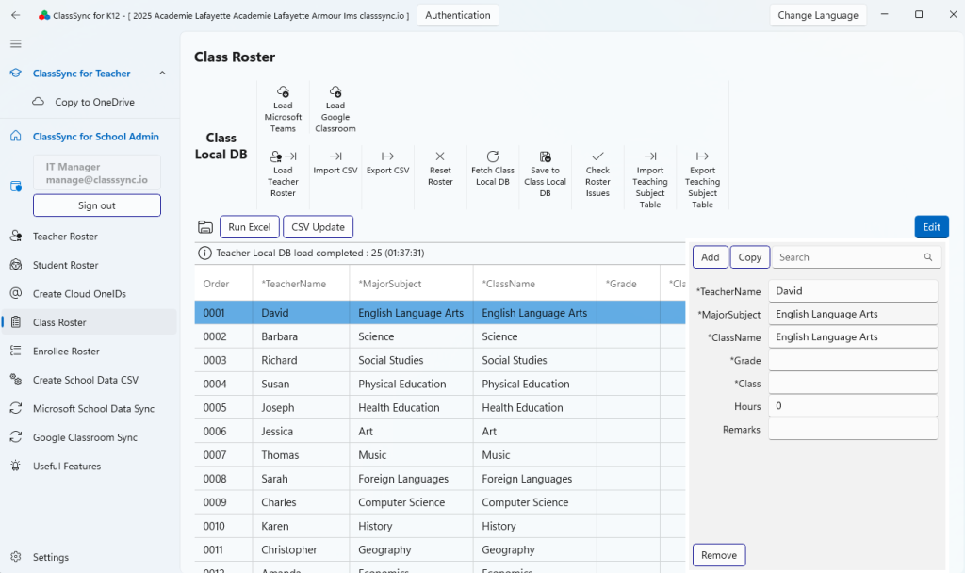965x573 pixels.
Task: Click the TeacherName column header
Action: (301, 284)
